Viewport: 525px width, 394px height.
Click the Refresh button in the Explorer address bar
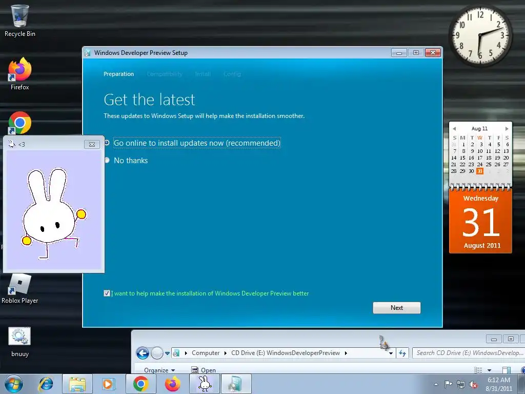402,353
